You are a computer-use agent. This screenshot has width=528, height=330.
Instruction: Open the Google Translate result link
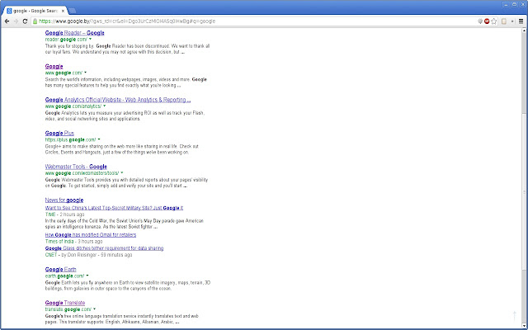(65, 303)
